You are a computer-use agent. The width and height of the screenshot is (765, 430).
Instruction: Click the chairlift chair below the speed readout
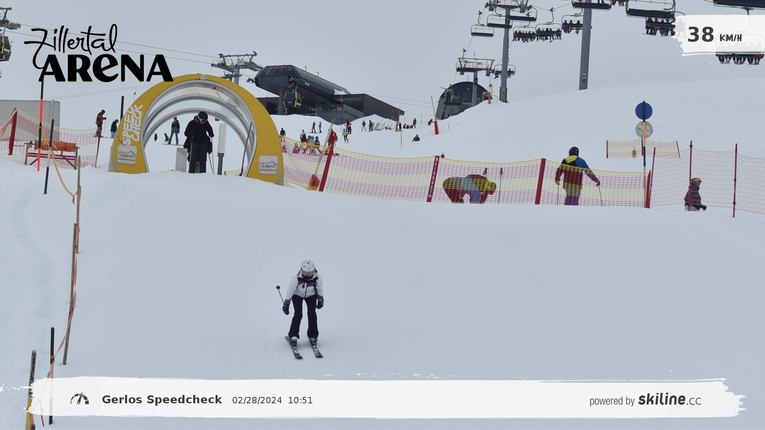click(739, 58)
